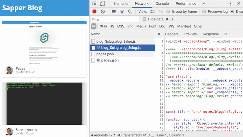
Task: Filter requests by WS
Action: tap(171, 26)
